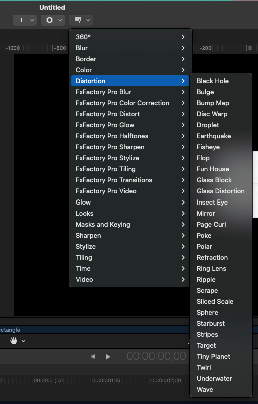Screen dimensions: 258x404
Task: Open the Border filter submenu
Action: pos(130,59)
